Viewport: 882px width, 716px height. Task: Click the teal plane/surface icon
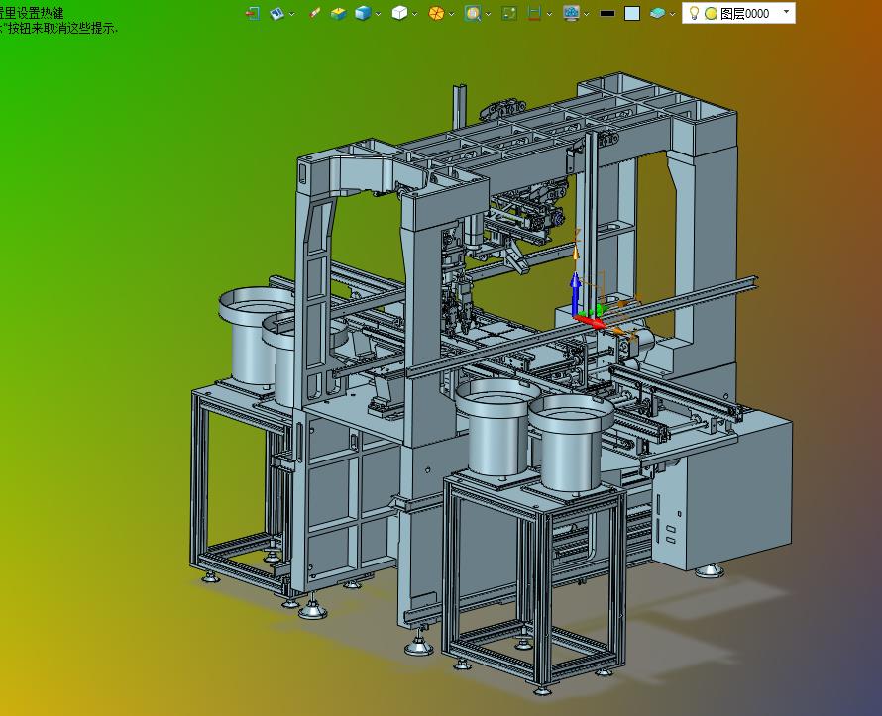click(657, 13)
